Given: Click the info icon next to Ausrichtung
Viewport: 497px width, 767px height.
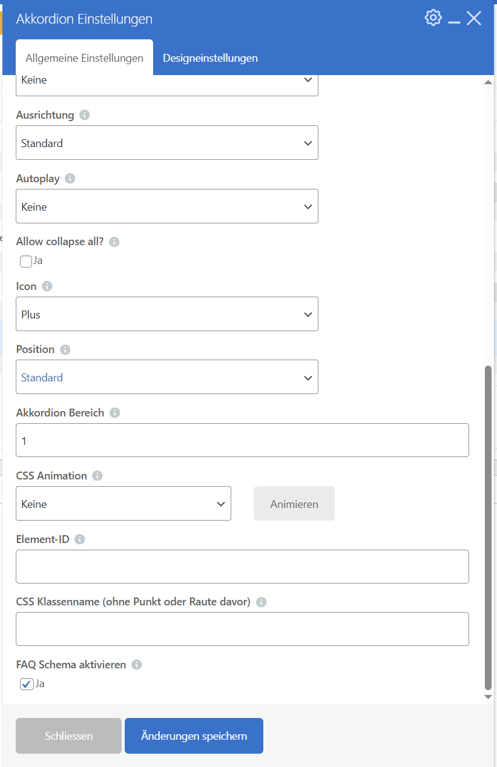Looking at the screenshot, I should pos(85,115).
